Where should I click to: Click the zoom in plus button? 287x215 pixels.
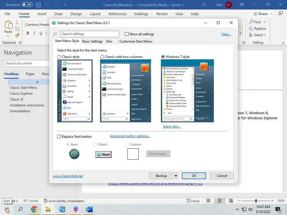tap(272, 201)
